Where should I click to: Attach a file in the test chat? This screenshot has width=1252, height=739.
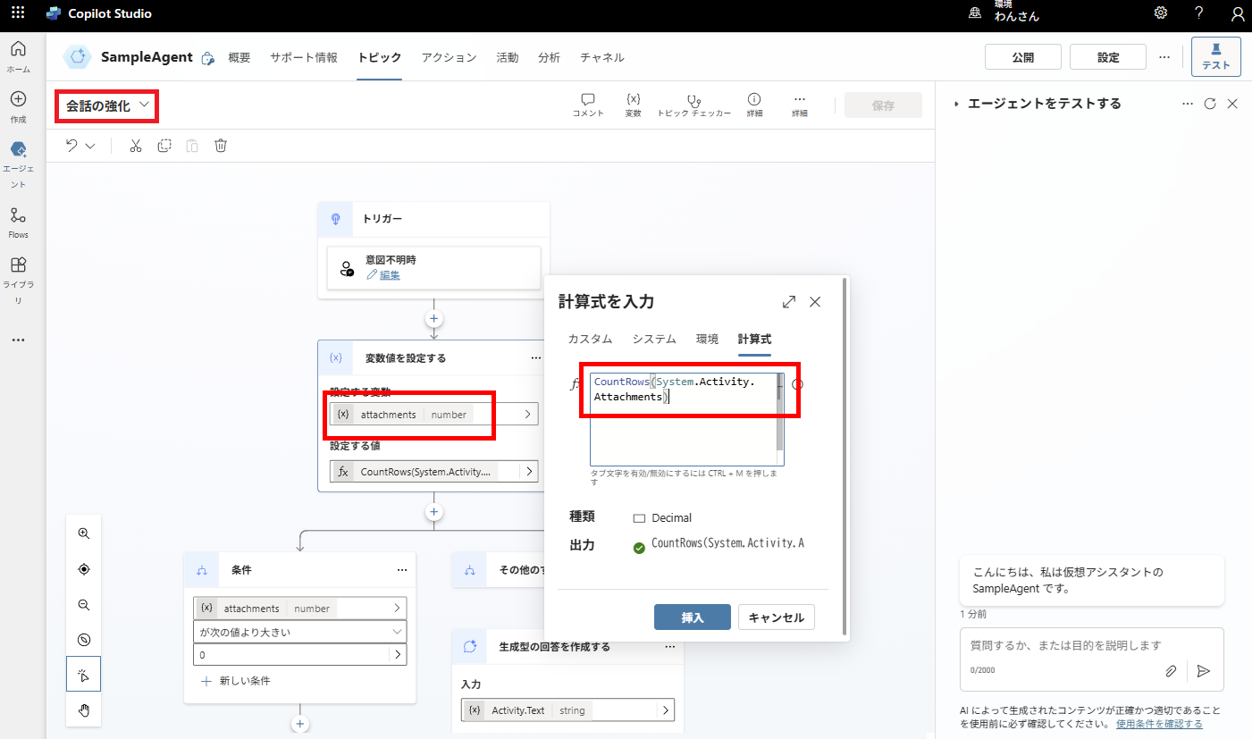coord(1171,670)
